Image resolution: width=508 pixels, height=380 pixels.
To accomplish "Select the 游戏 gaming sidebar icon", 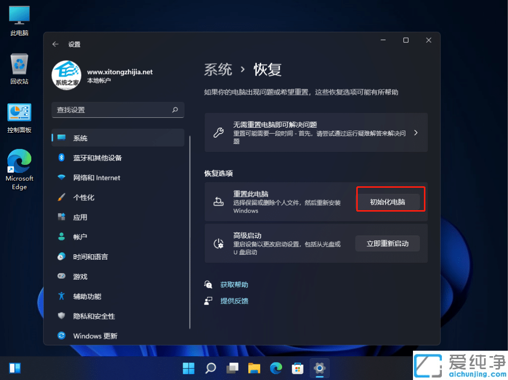I will click(x=61, y=276).
